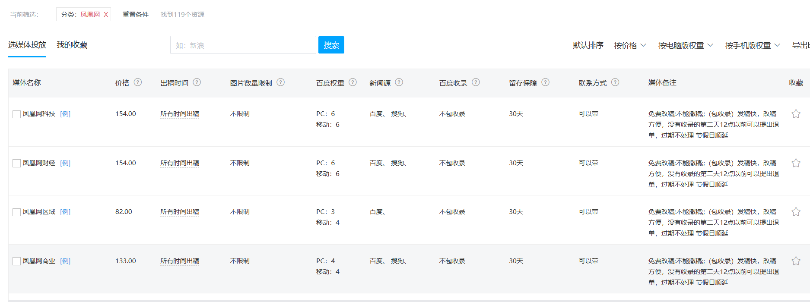The height and width of the screenshot is (302, 810).
Task: Click 重置条件 to reset filters
Action: (135, 15)
